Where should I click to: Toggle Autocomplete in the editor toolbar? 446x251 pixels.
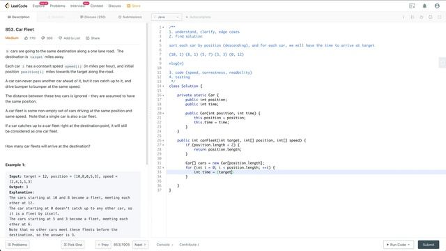199,17
